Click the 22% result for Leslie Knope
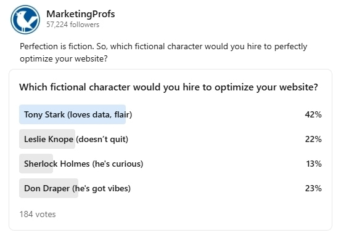Screen dimensions: 341x238 pyautogui.click(x=313, y=139)
